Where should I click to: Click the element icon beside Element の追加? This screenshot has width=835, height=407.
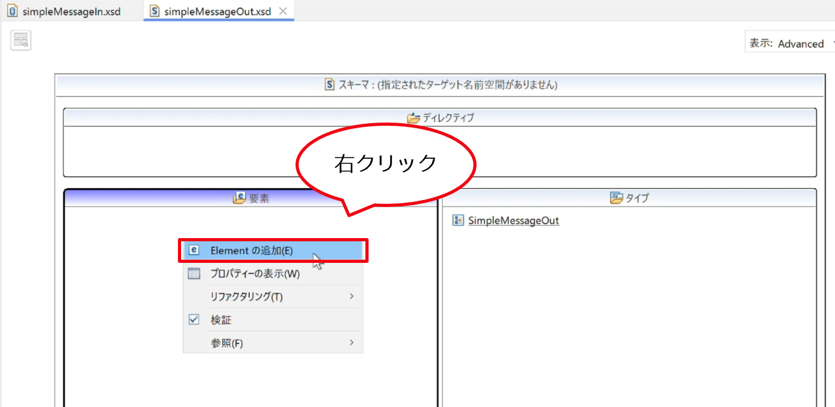(194, 250)
